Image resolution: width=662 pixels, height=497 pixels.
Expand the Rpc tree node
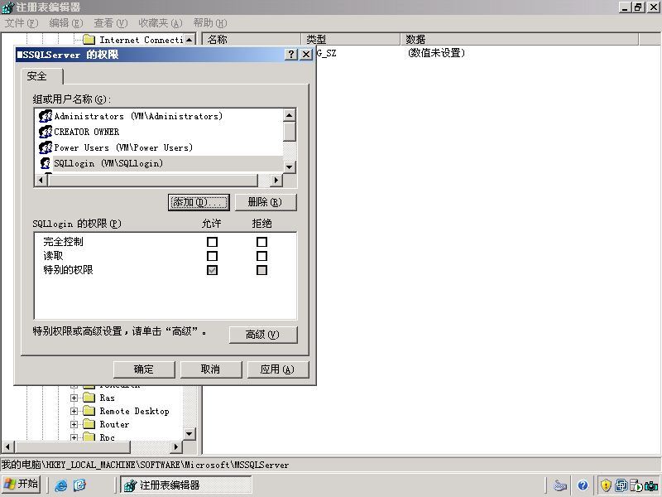(x=74, y=437)
